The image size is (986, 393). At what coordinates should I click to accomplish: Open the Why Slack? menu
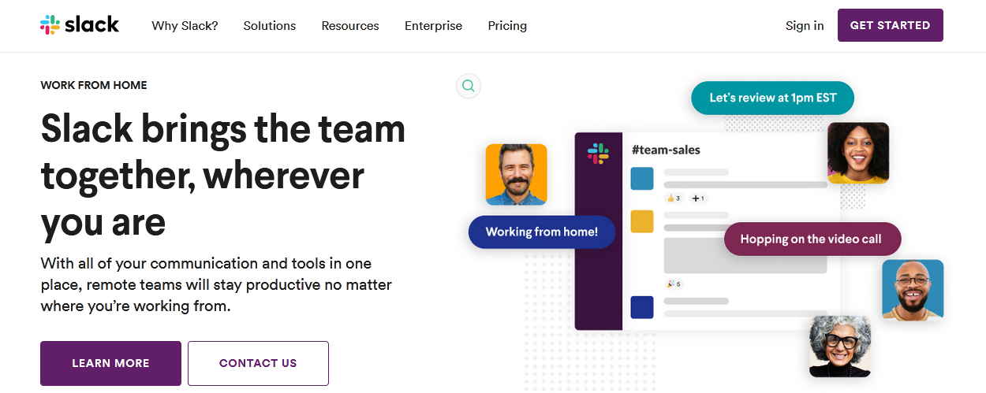coord(185,26)
